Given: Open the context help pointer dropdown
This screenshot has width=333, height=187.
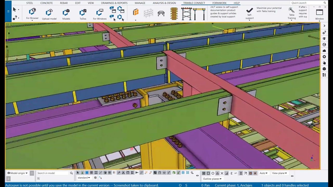Looking at the screenshot, I should 16,18.
